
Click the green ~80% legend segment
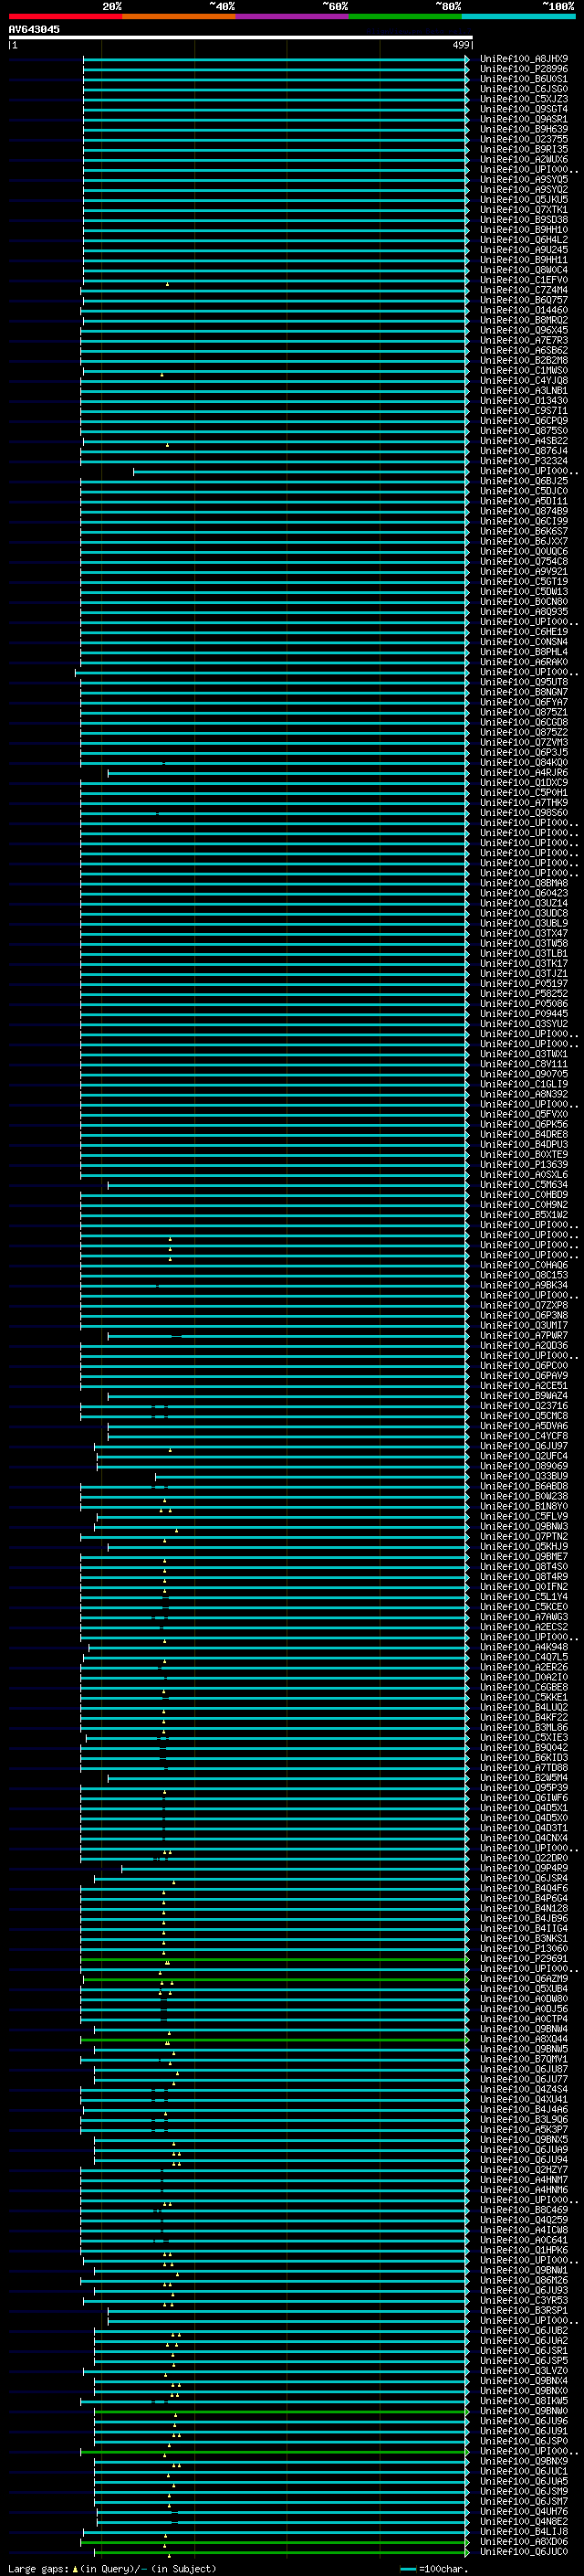[405, 17]
